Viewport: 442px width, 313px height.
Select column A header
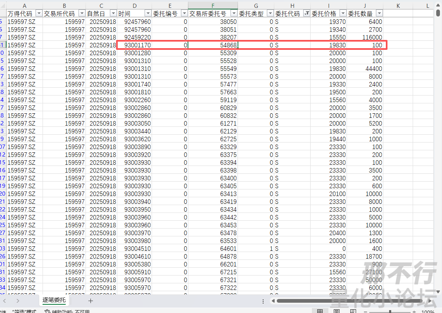coord(24,6)
